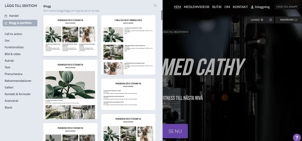Click the MED CATHY heading text
302x141 pixels.
pos(204,67)
